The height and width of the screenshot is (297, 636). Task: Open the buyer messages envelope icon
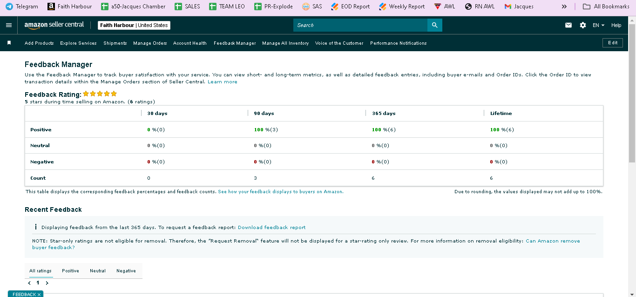coord(568,25)
